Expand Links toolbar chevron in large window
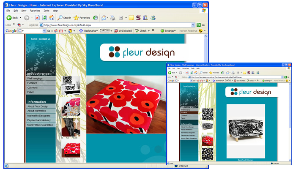296x169 pixels. pos(14,24)
